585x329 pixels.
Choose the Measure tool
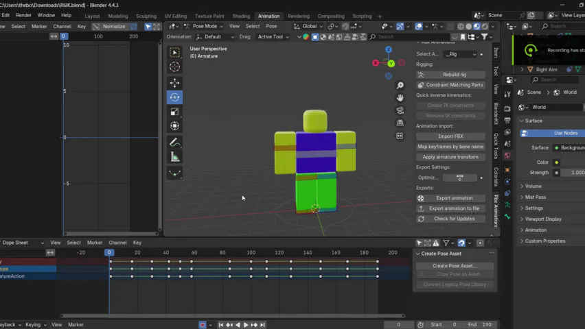174,157
